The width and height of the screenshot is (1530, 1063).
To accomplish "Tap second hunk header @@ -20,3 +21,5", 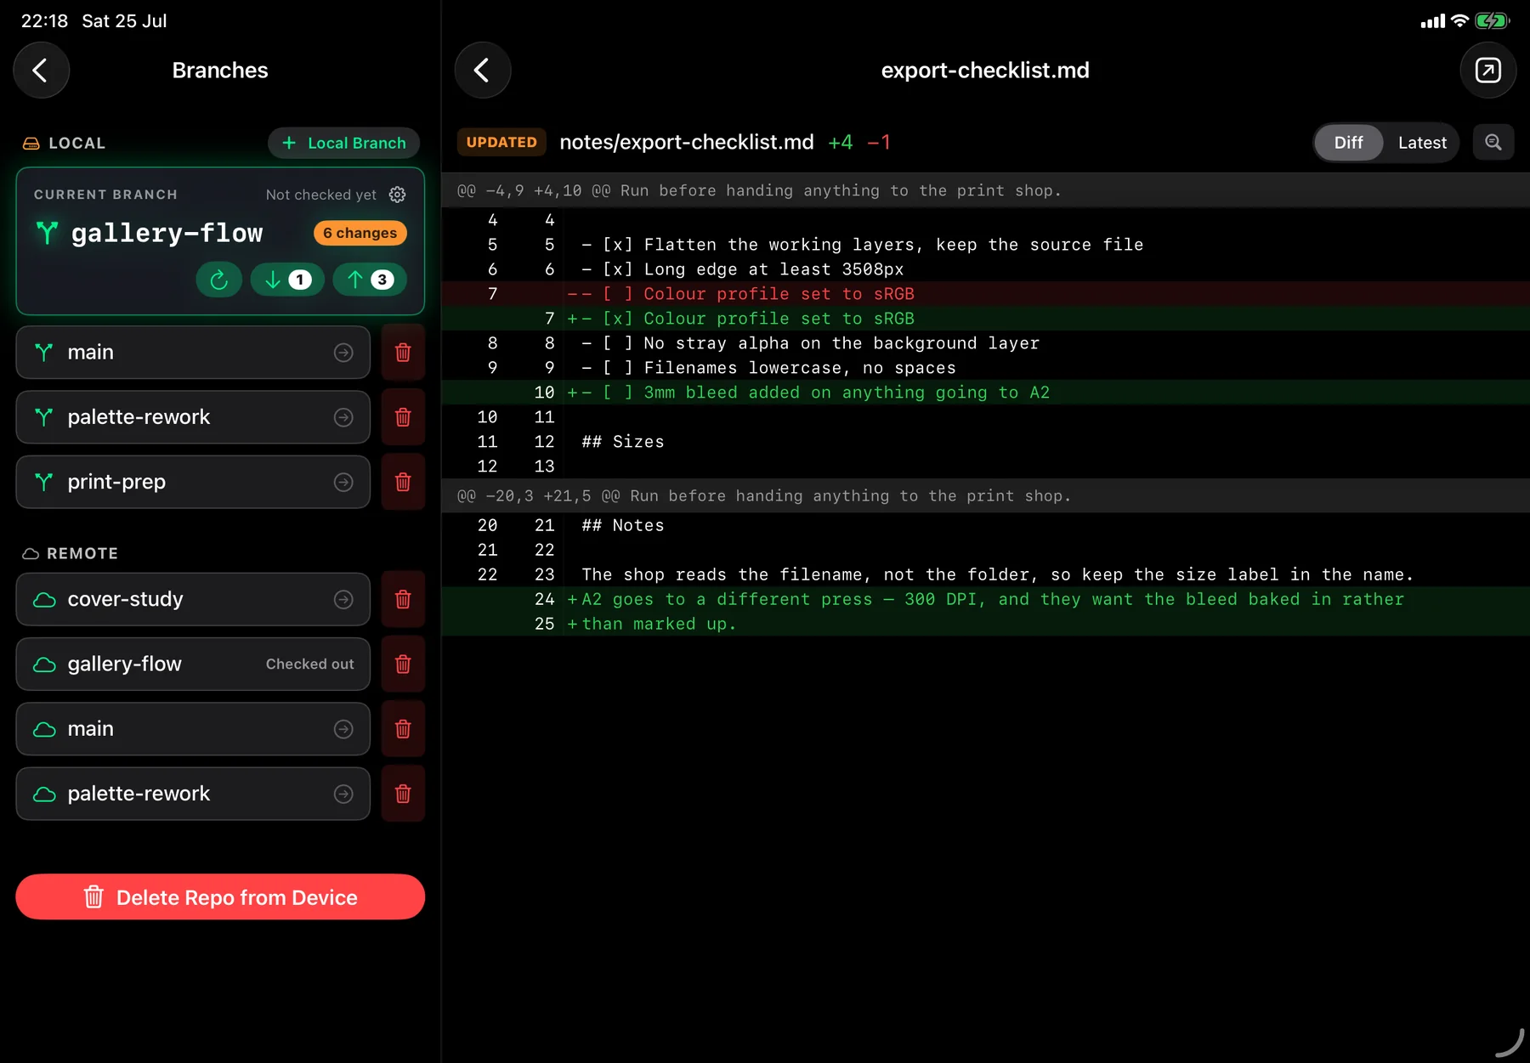I will 986,495.
